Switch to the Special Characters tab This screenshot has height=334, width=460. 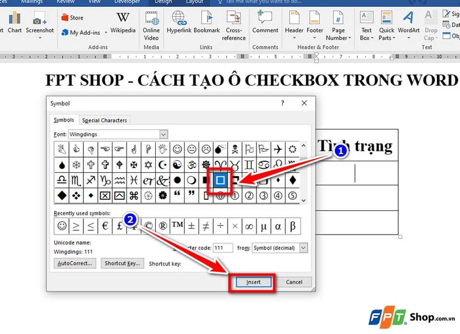pos(105,120)
